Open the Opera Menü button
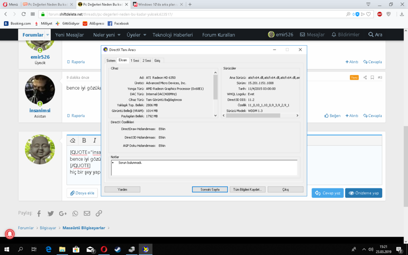 10,5
